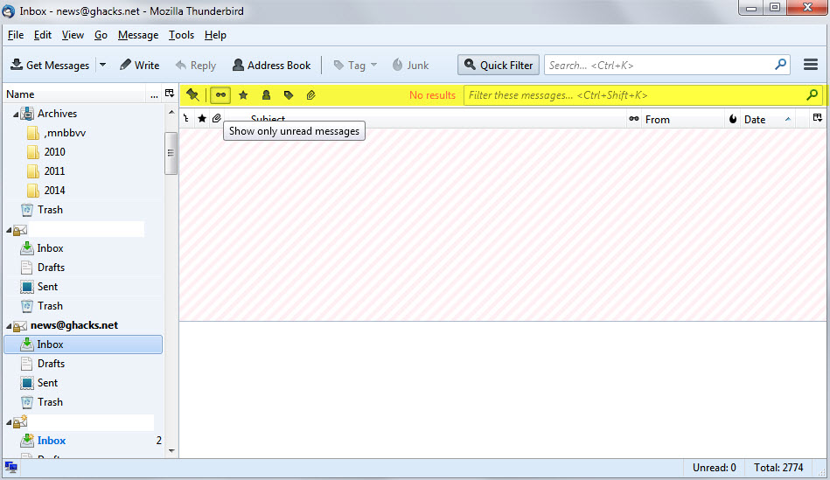Sort by junk status flame column
Image resolution: width=830 pixels, height=480 pixels.
click(733, 119)
